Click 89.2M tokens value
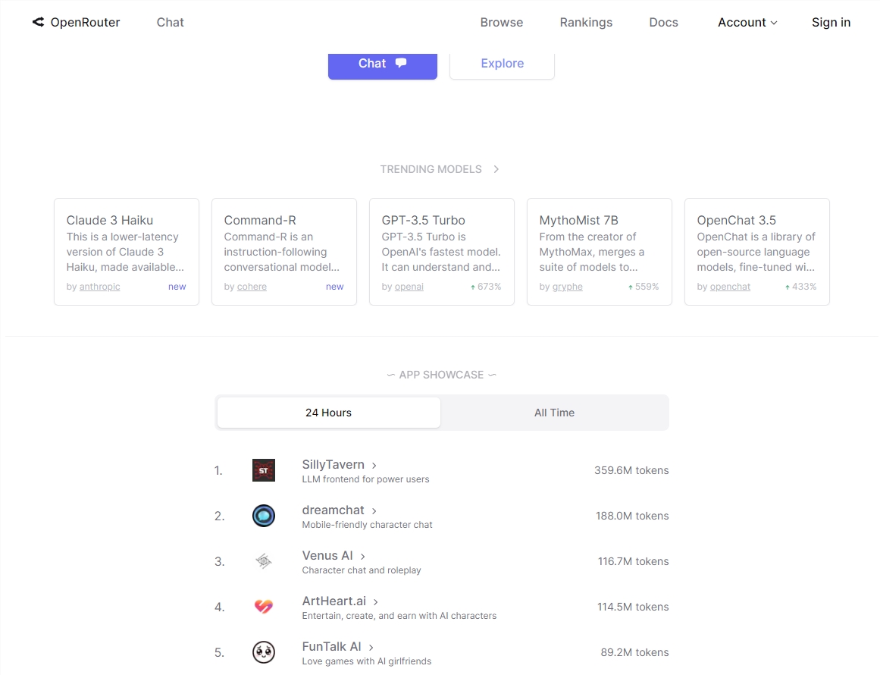The height and width of the screenshot is (675, 880). coord(634,652)
